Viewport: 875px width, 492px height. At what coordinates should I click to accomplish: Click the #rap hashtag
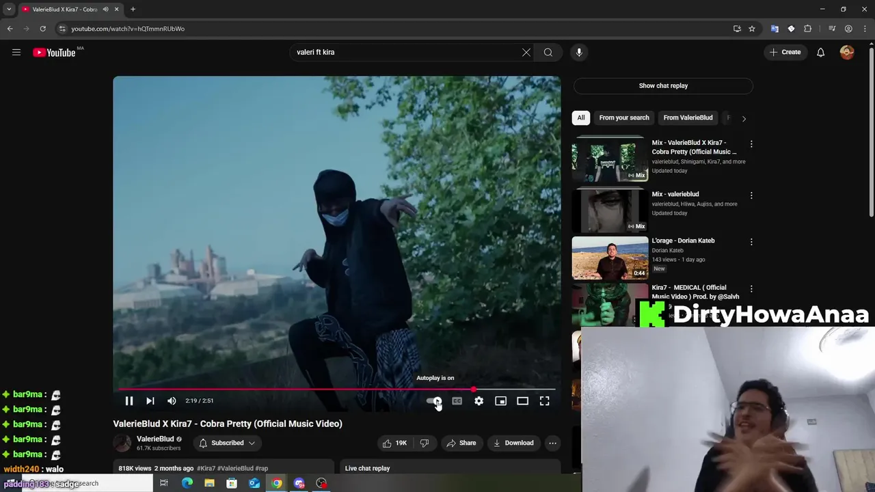tap(261, 468)
